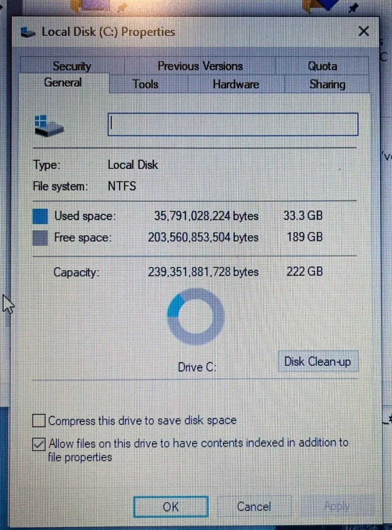Click the '35,791,028,224 bytes' used space value

[206, 216]
